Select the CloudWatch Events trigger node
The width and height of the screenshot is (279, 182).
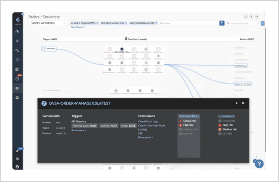pos(51,90)
